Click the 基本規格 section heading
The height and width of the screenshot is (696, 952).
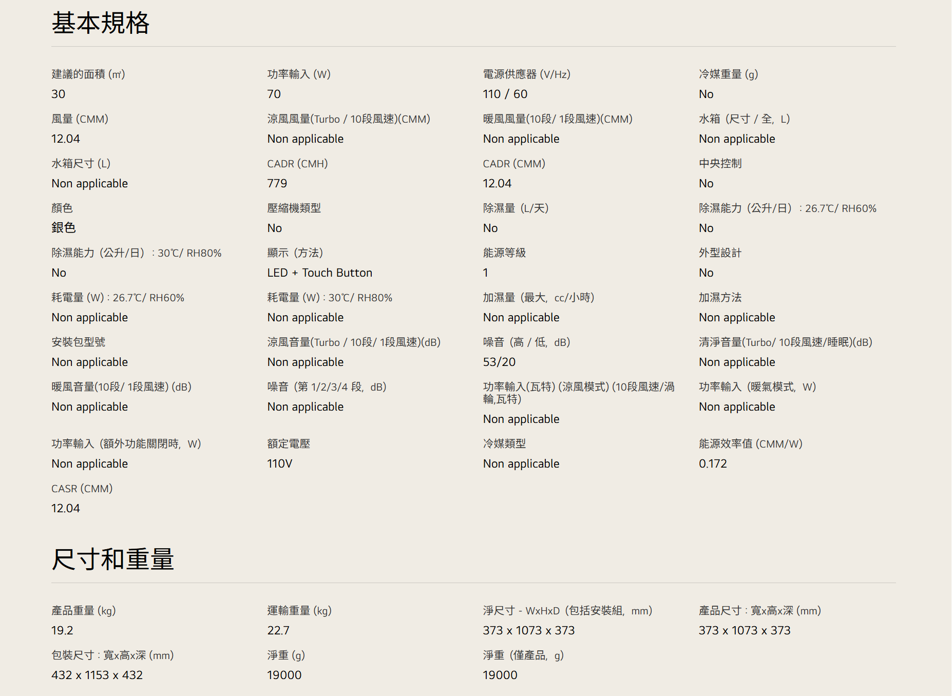(x=100, y=23)
